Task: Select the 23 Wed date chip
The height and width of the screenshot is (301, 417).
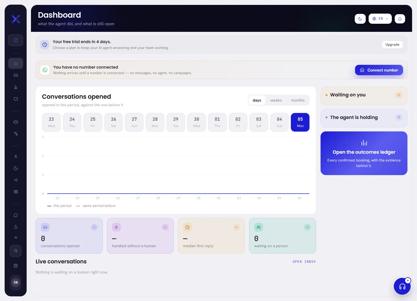Action: [51, 122]
